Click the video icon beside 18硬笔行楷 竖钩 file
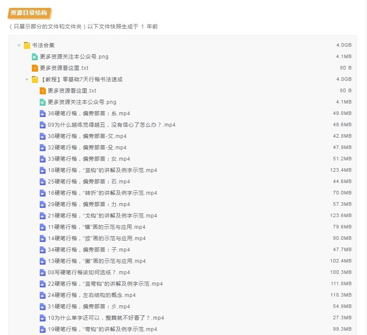367x335 pixels. tap(43, 170)
